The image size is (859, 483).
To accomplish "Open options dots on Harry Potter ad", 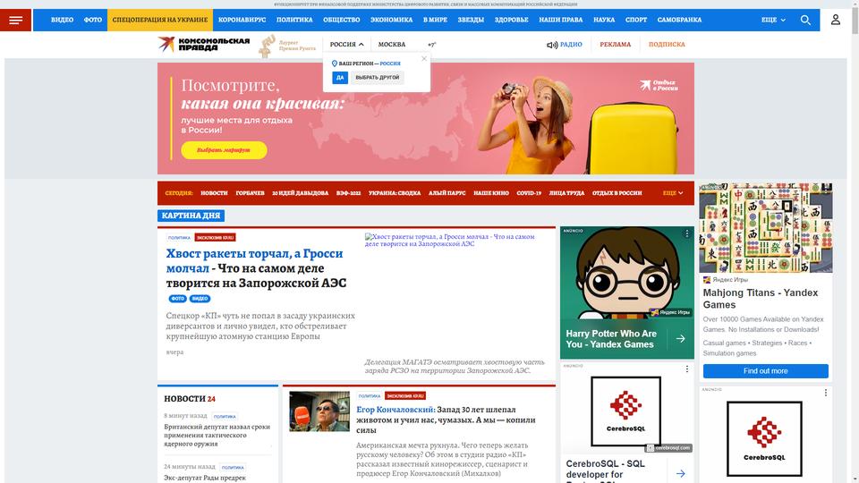I will (x=686, y=233).
